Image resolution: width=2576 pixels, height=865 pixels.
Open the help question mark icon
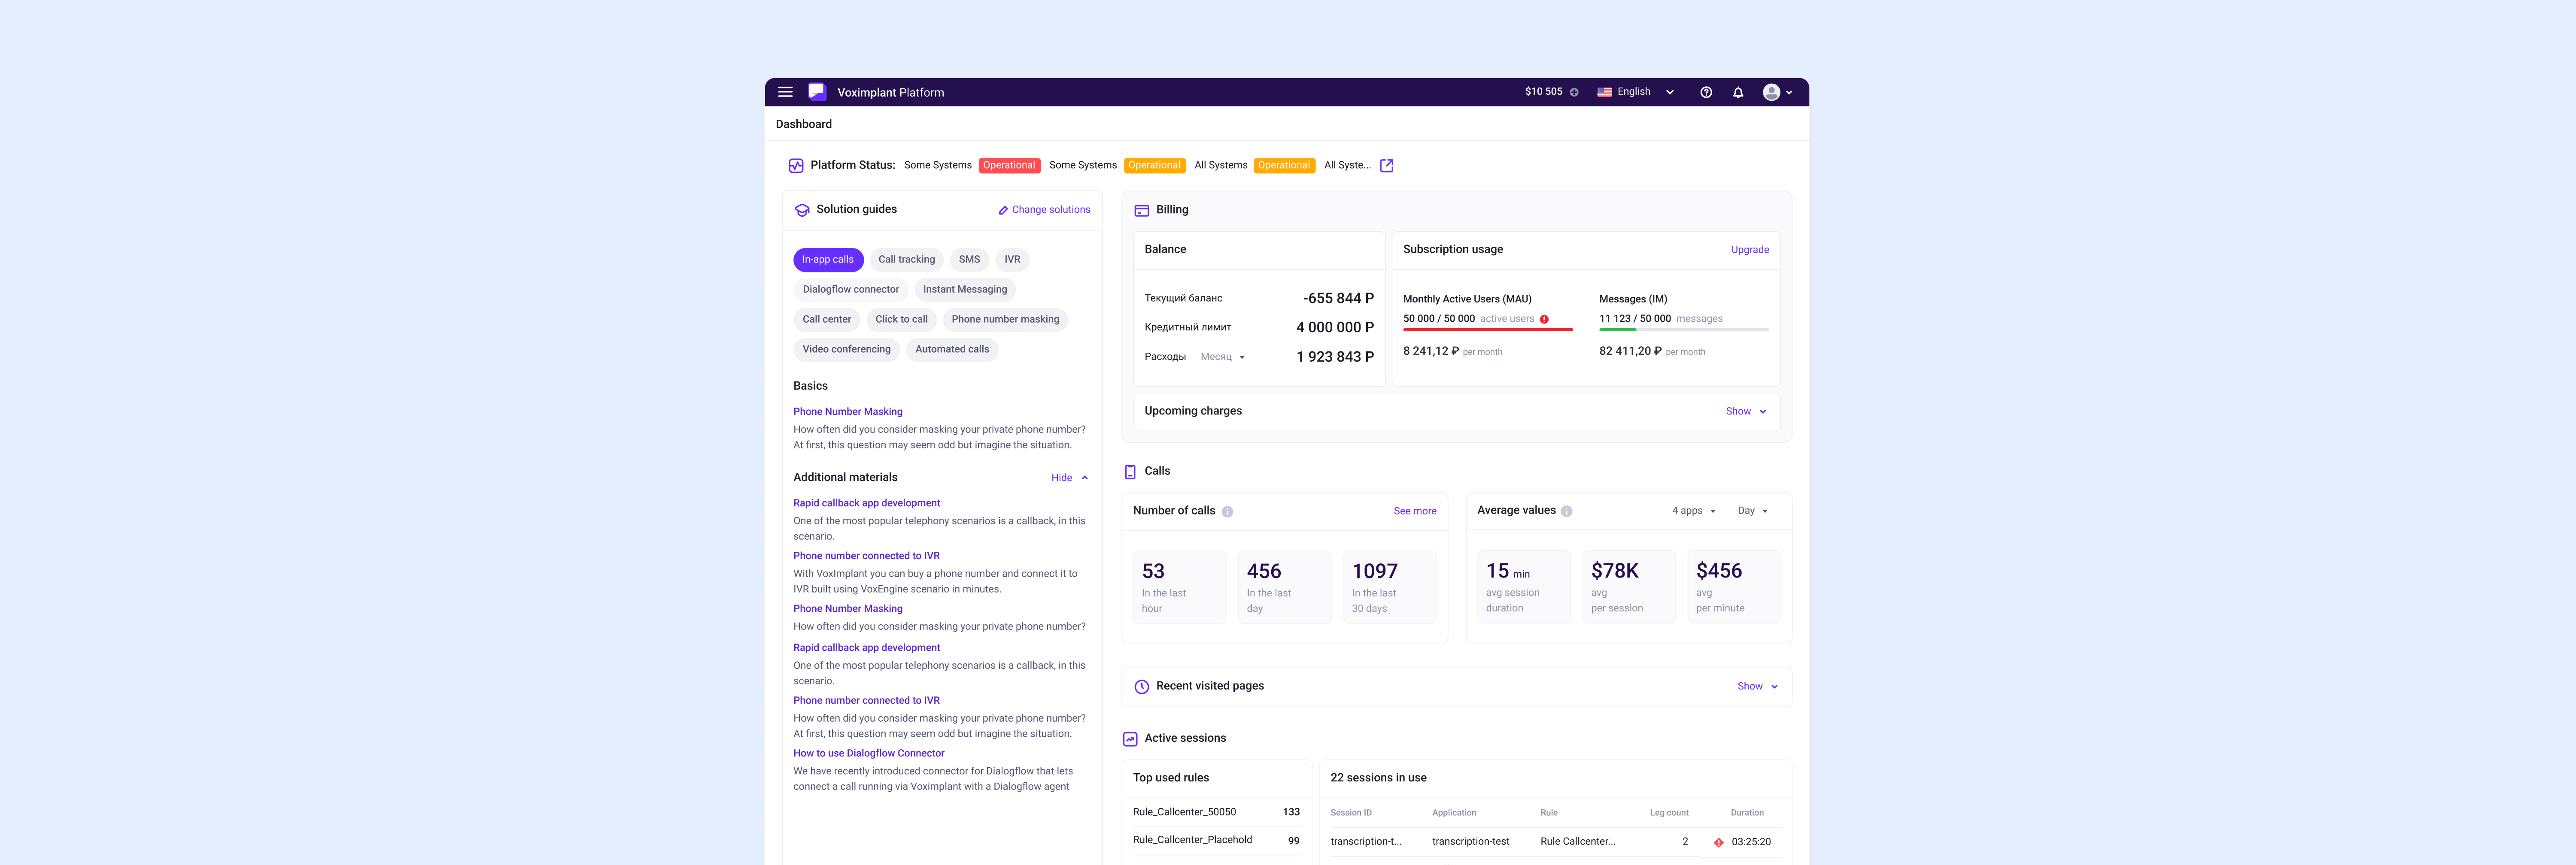tap(1706, 92)
